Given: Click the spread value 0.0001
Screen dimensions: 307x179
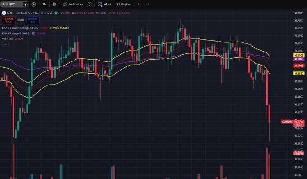Looking at the screenshot, I should (x=21, y=20).
